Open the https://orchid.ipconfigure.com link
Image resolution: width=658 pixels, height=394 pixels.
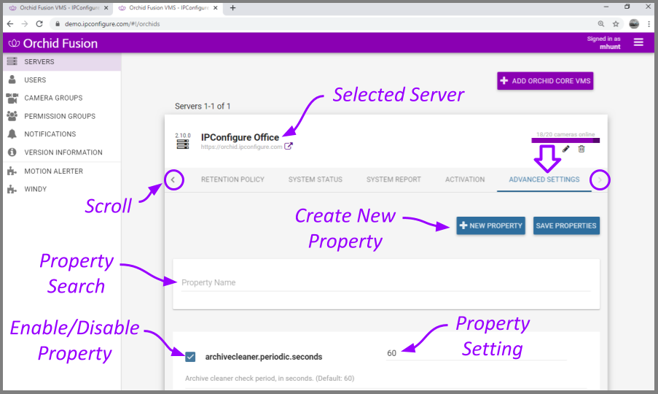[x=241, y=147]
